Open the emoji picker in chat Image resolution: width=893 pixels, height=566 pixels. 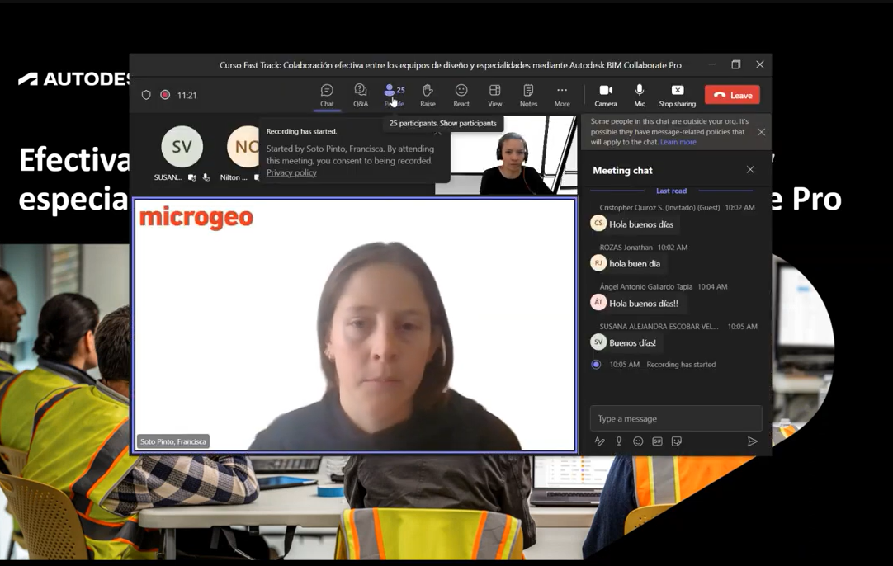(x=638, y=441)
